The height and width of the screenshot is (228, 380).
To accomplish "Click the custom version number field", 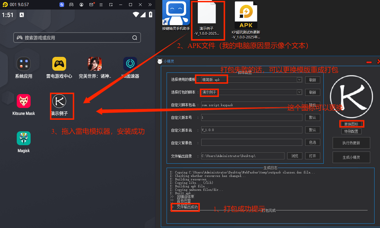I will (252, 117).
